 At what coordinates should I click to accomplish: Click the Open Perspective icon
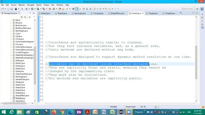[x=197, y=9]
